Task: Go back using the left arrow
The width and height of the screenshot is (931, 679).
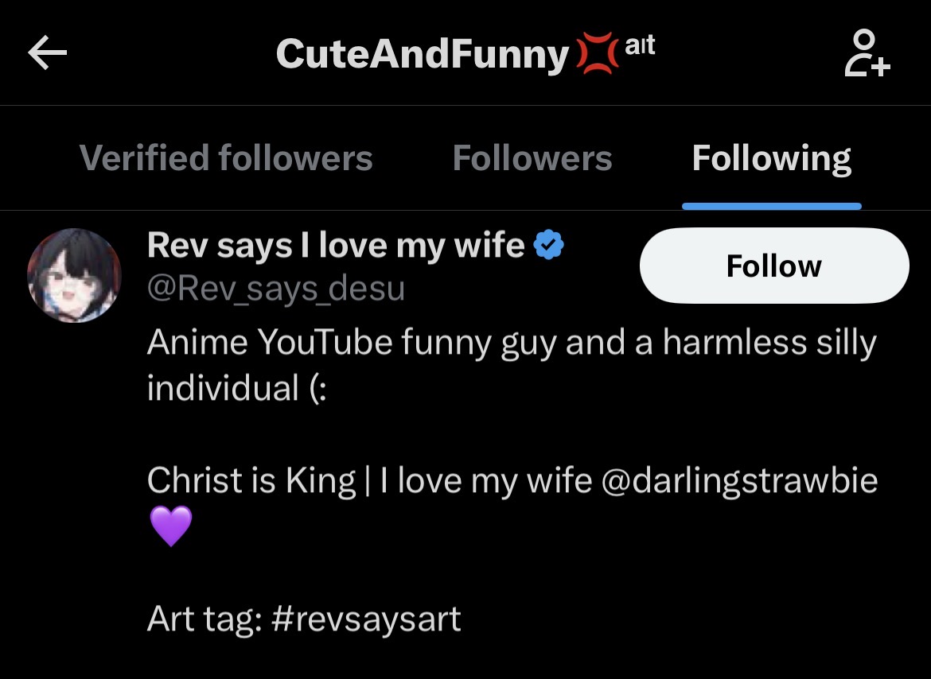Action: (x=48, y=54)
